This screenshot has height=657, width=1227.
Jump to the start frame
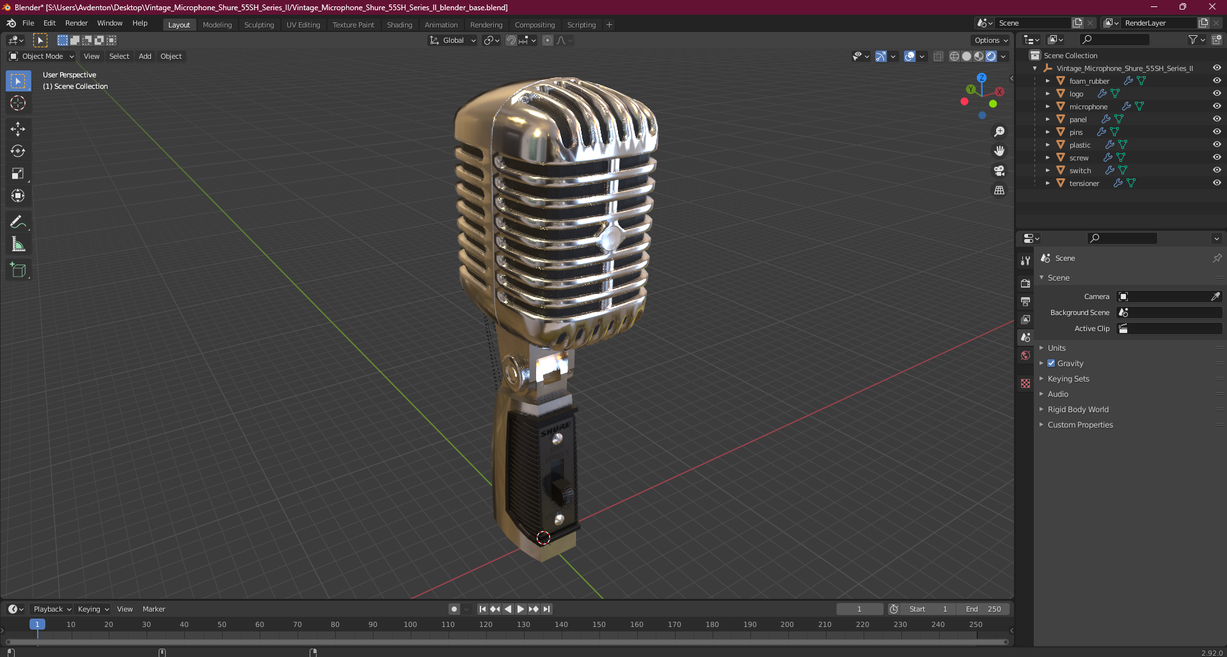coord(482,609)
